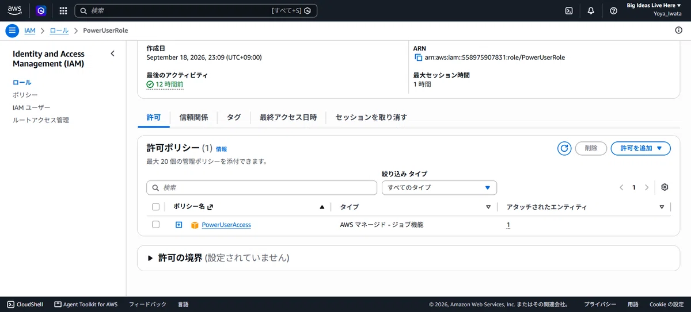The width and height of the screenshot is (691, 312).
Task: Go to the next page arrow
Action: (x=647, y=187)
